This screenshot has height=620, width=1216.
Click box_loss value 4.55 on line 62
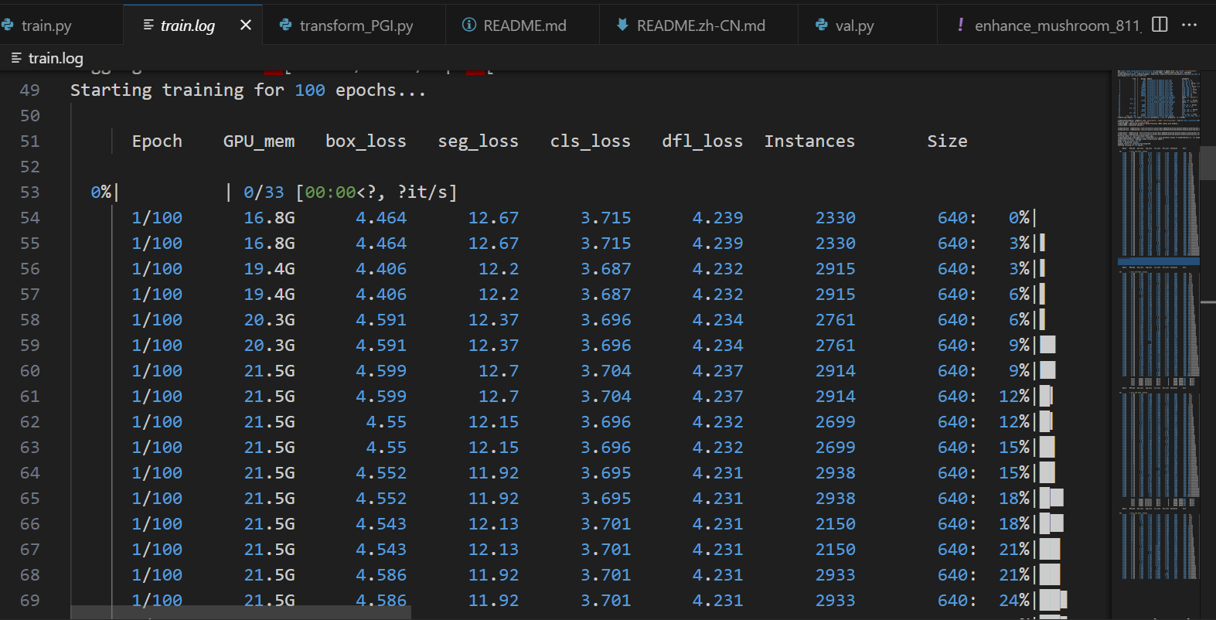pos(387,422)
